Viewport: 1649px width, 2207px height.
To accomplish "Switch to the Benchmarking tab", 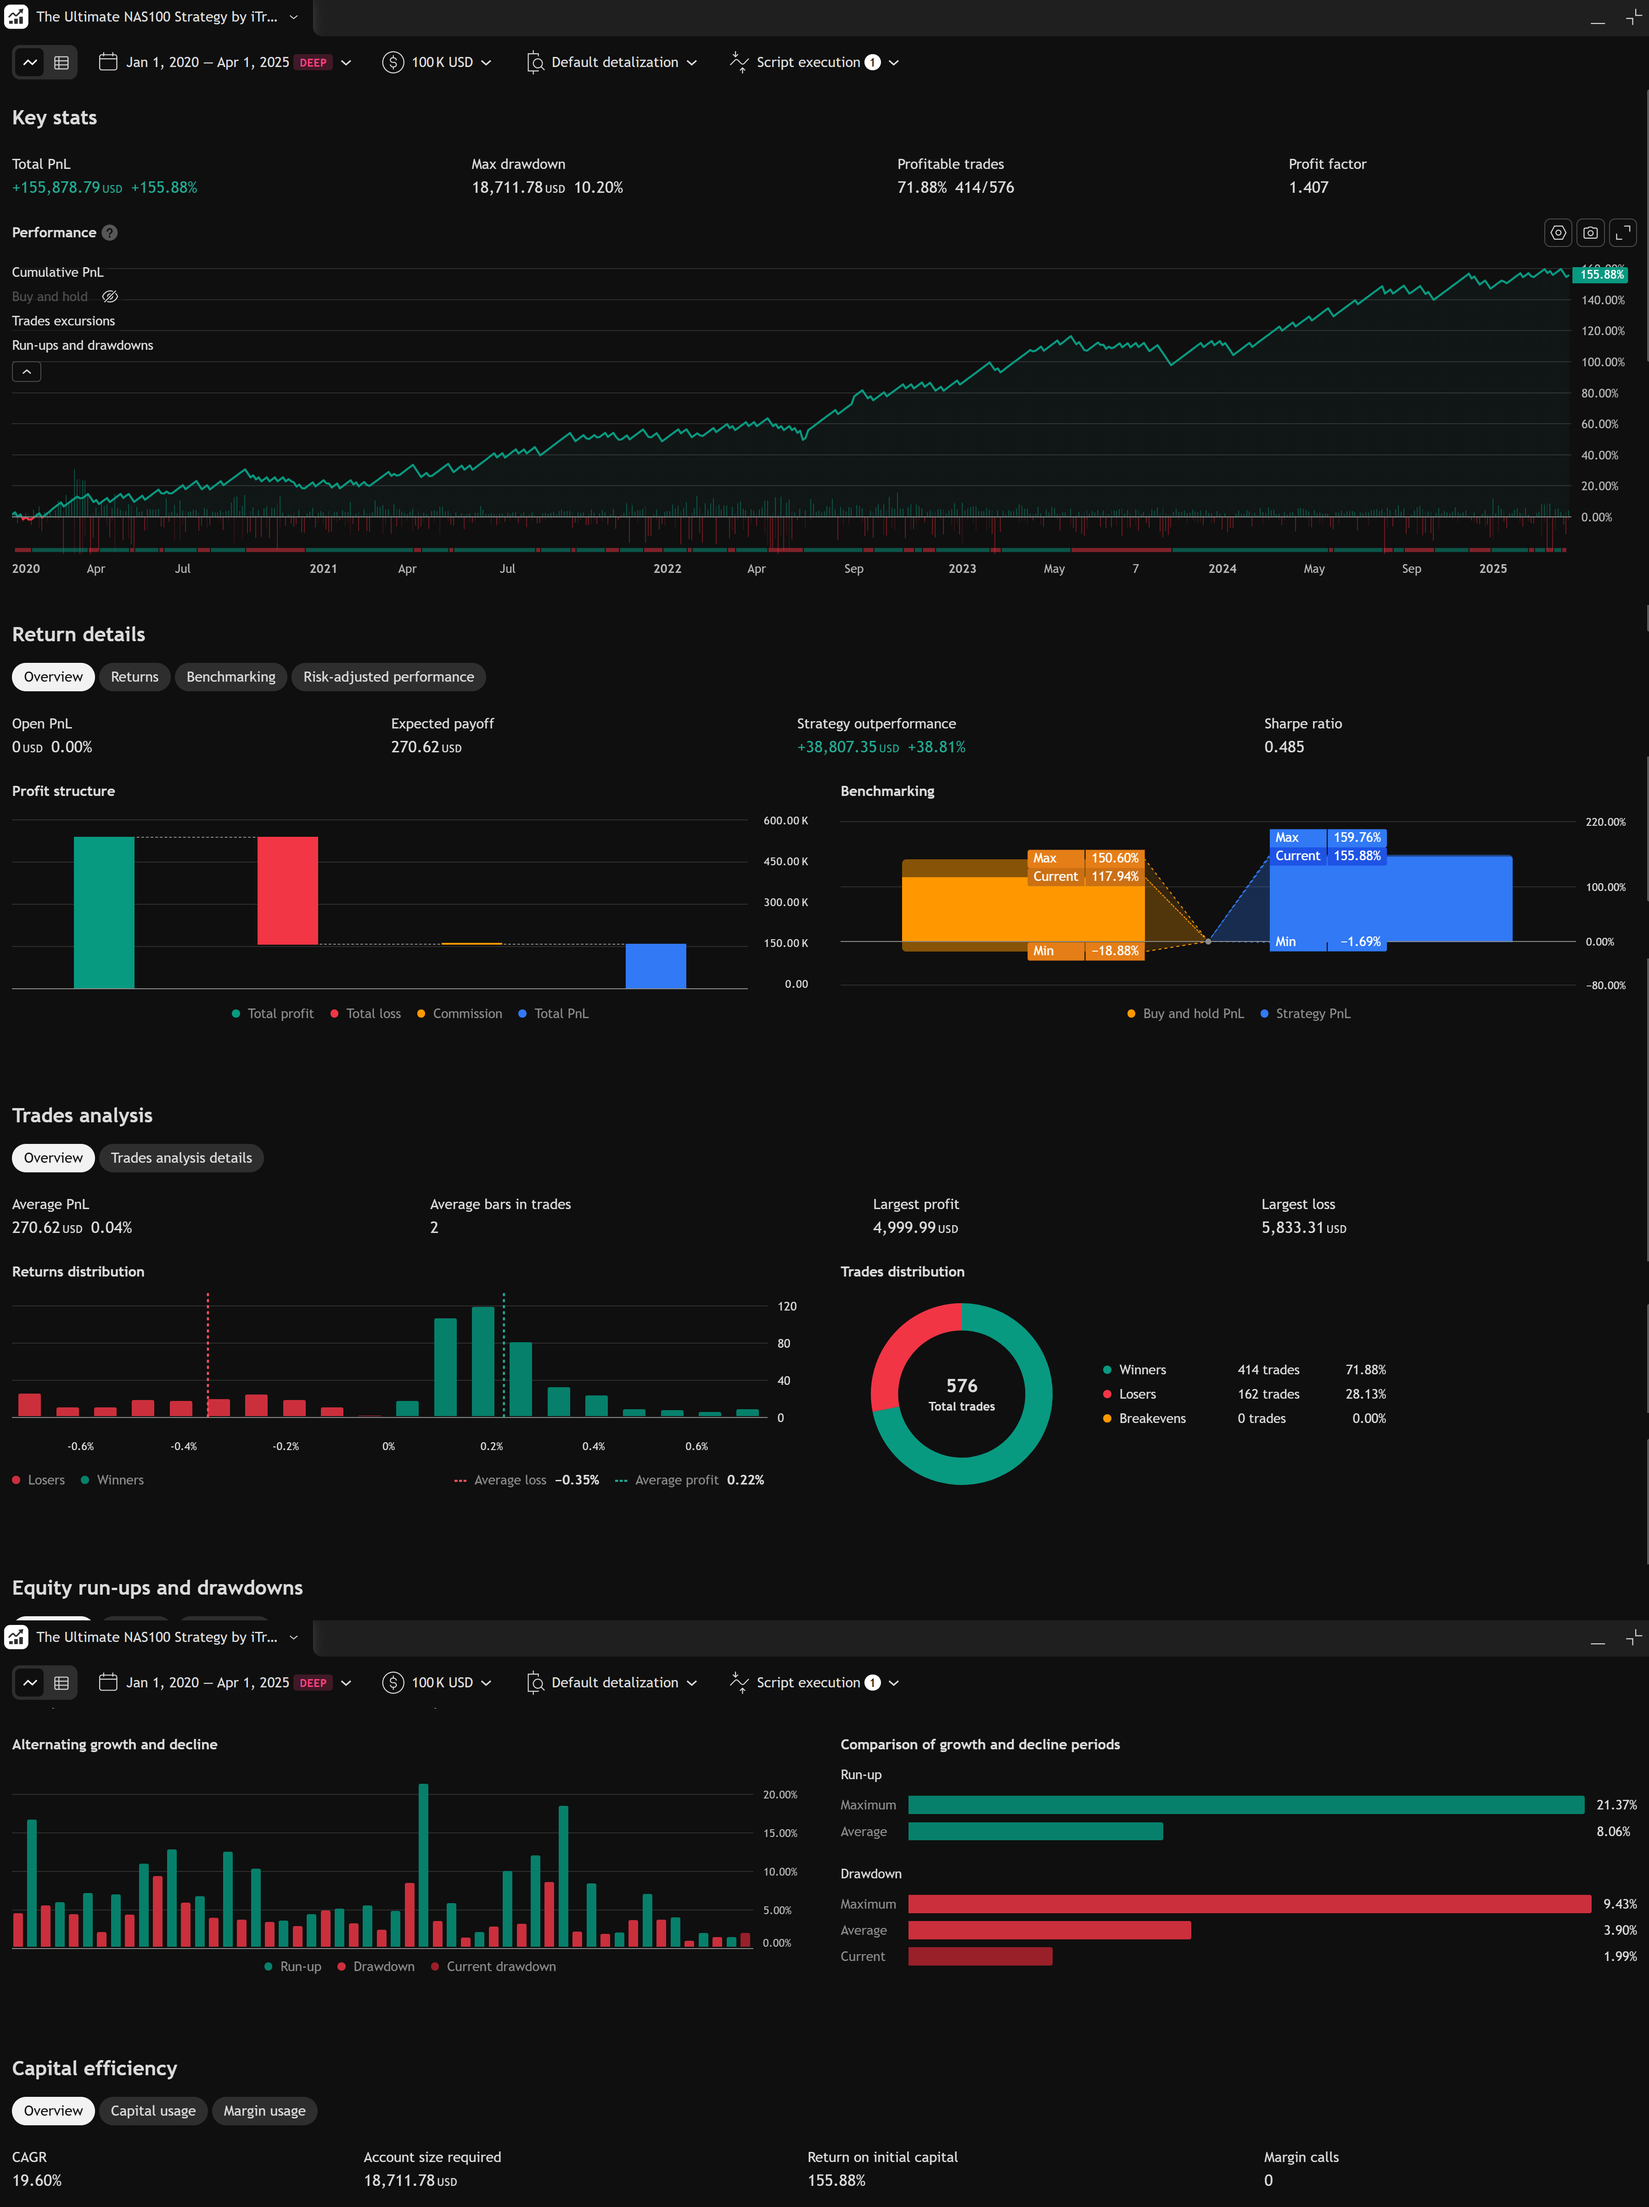I will tap(230, 677).
